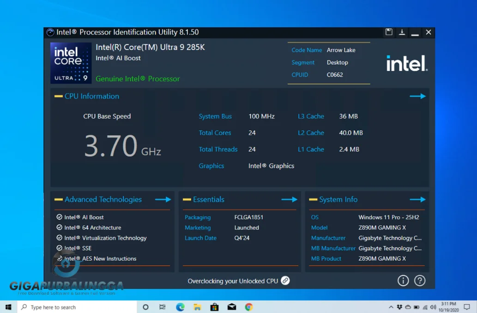Expand CPU Information with the blue arrow
477x313 pixels.
point(417,96)
